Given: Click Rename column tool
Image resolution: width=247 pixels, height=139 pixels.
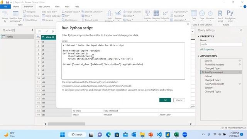Looking at the screenshot, I should (47, 20).
